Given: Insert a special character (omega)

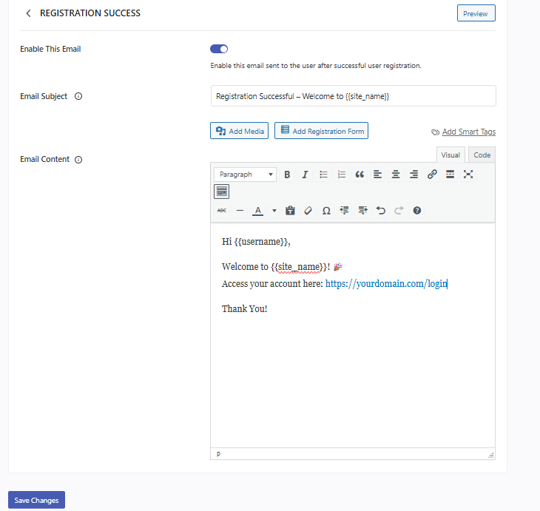Looking at the screenshot, I should [326, 211].
